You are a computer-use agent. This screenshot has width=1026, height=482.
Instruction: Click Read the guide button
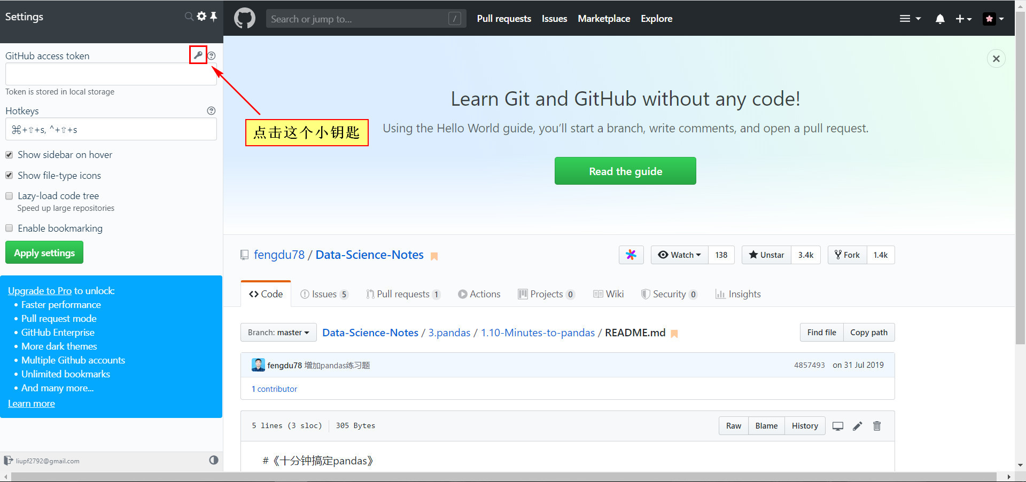(625, 171)
